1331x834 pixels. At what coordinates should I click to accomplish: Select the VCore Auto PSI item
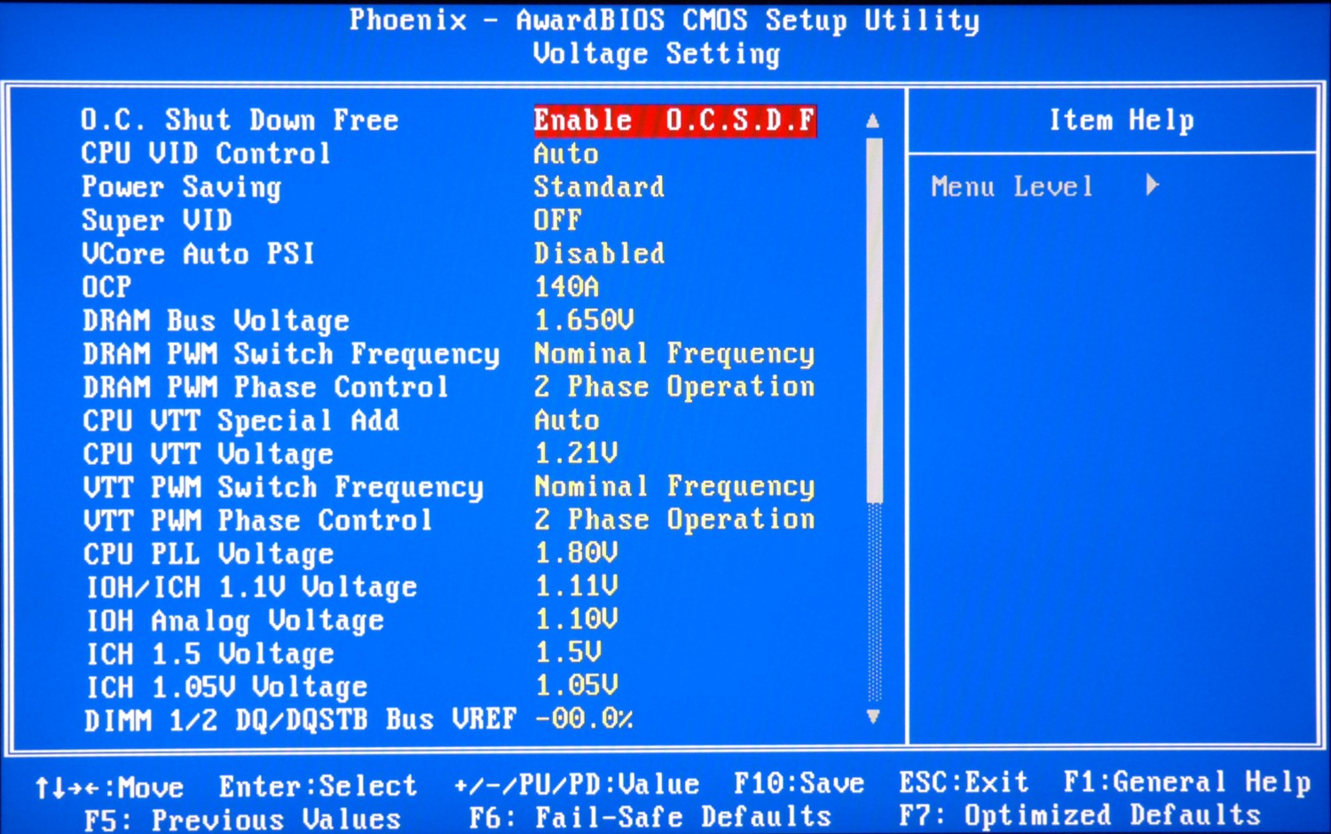point(198,254)
